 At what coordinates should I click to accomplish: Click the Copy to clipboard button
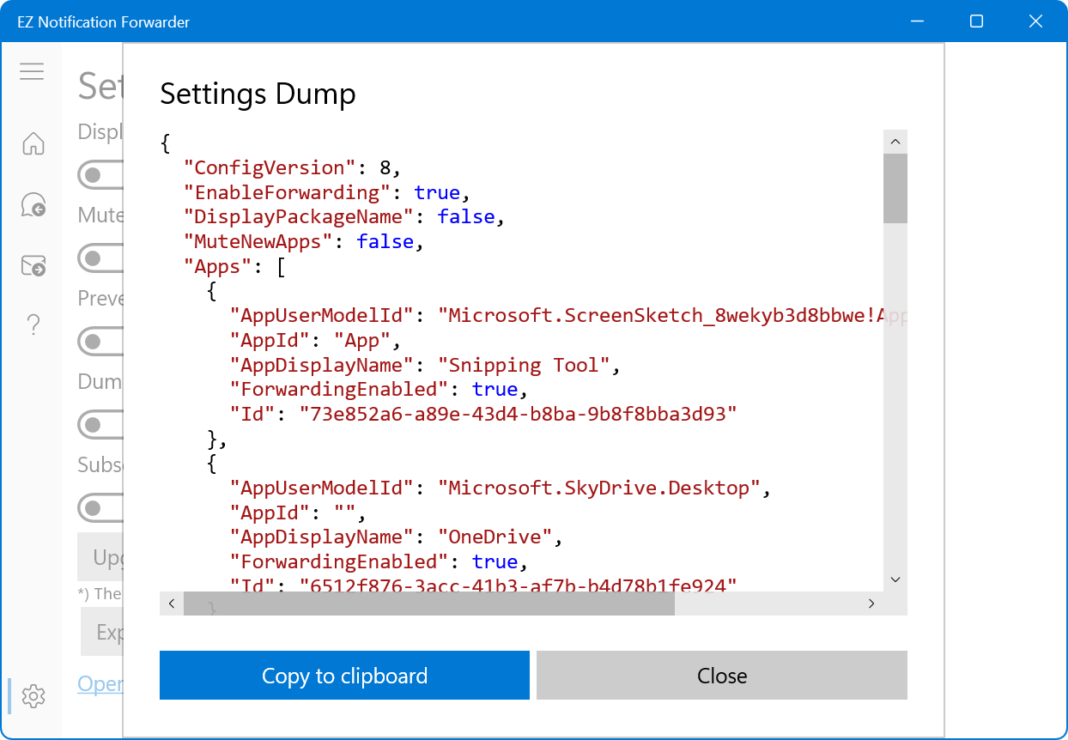point(344,676)
